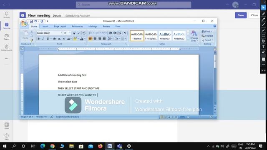Click Save in the Teams meeting

(241, 15)
